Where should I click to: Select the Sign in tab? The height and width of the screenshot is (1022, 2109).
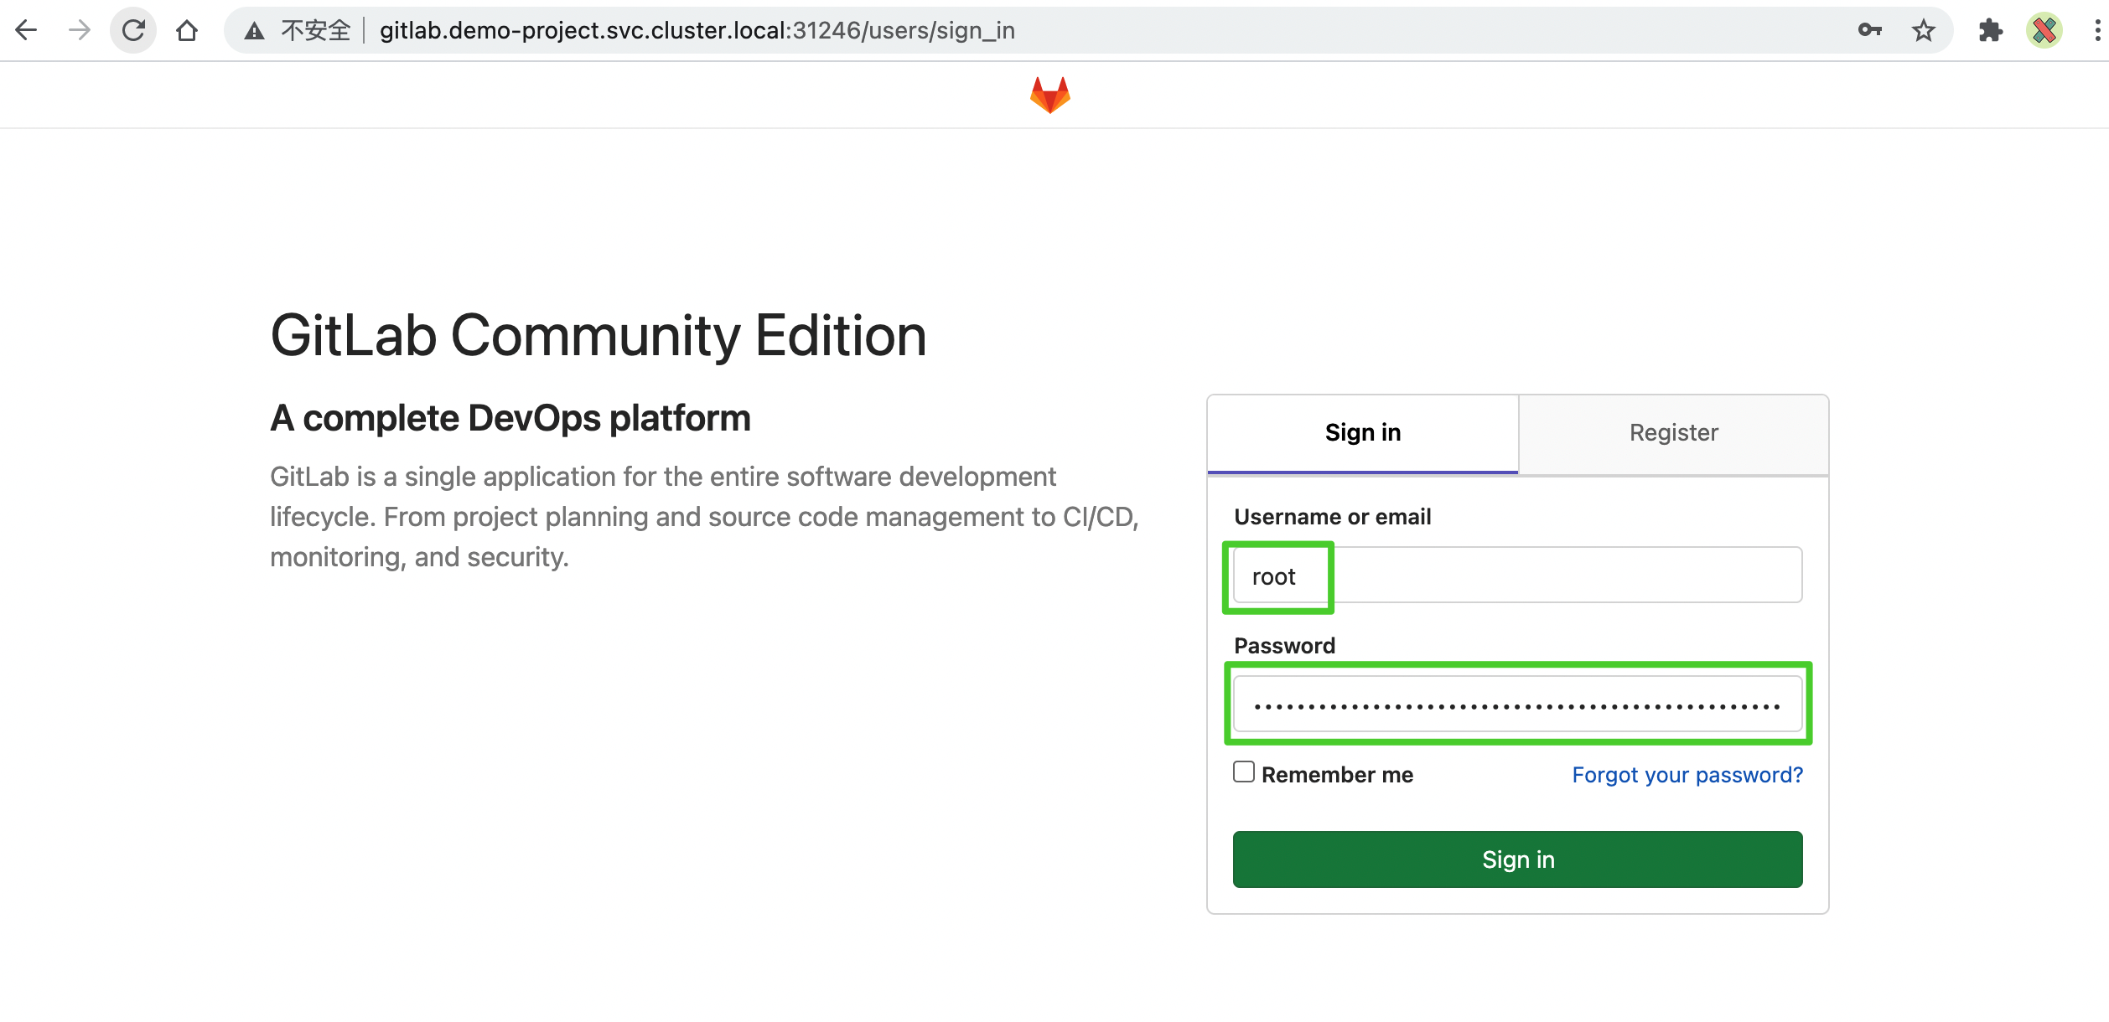(x=1362, y=432)
